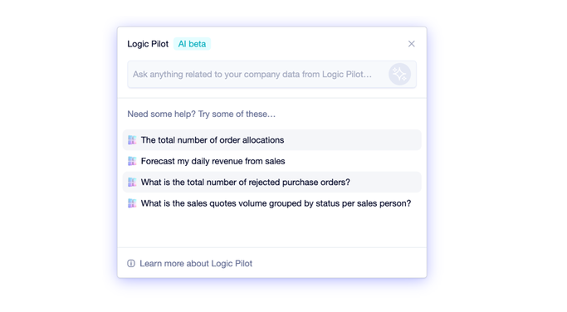The image size is (567, 312).
Task: Select 'The total number of order allocations'
Action: [272, 140]
